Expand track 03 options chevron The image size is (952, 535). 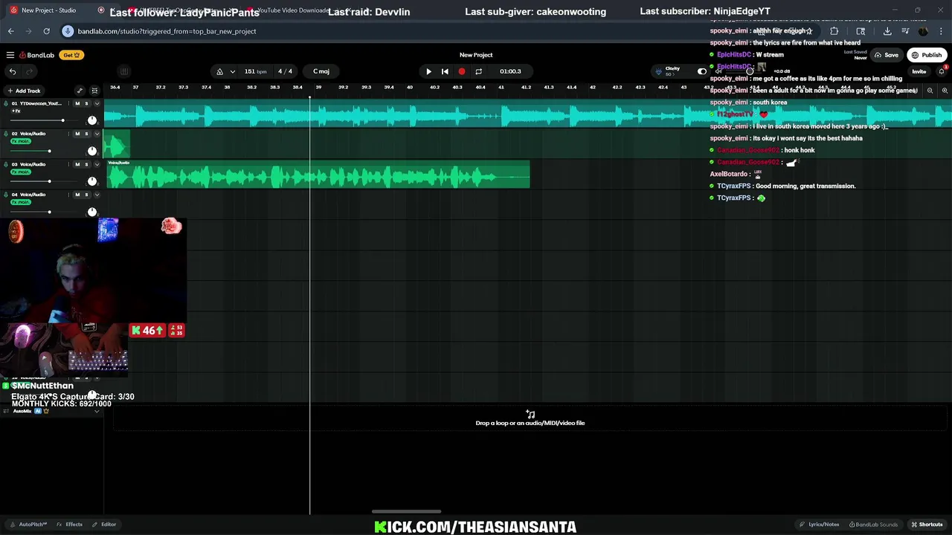tap(97, 164)
